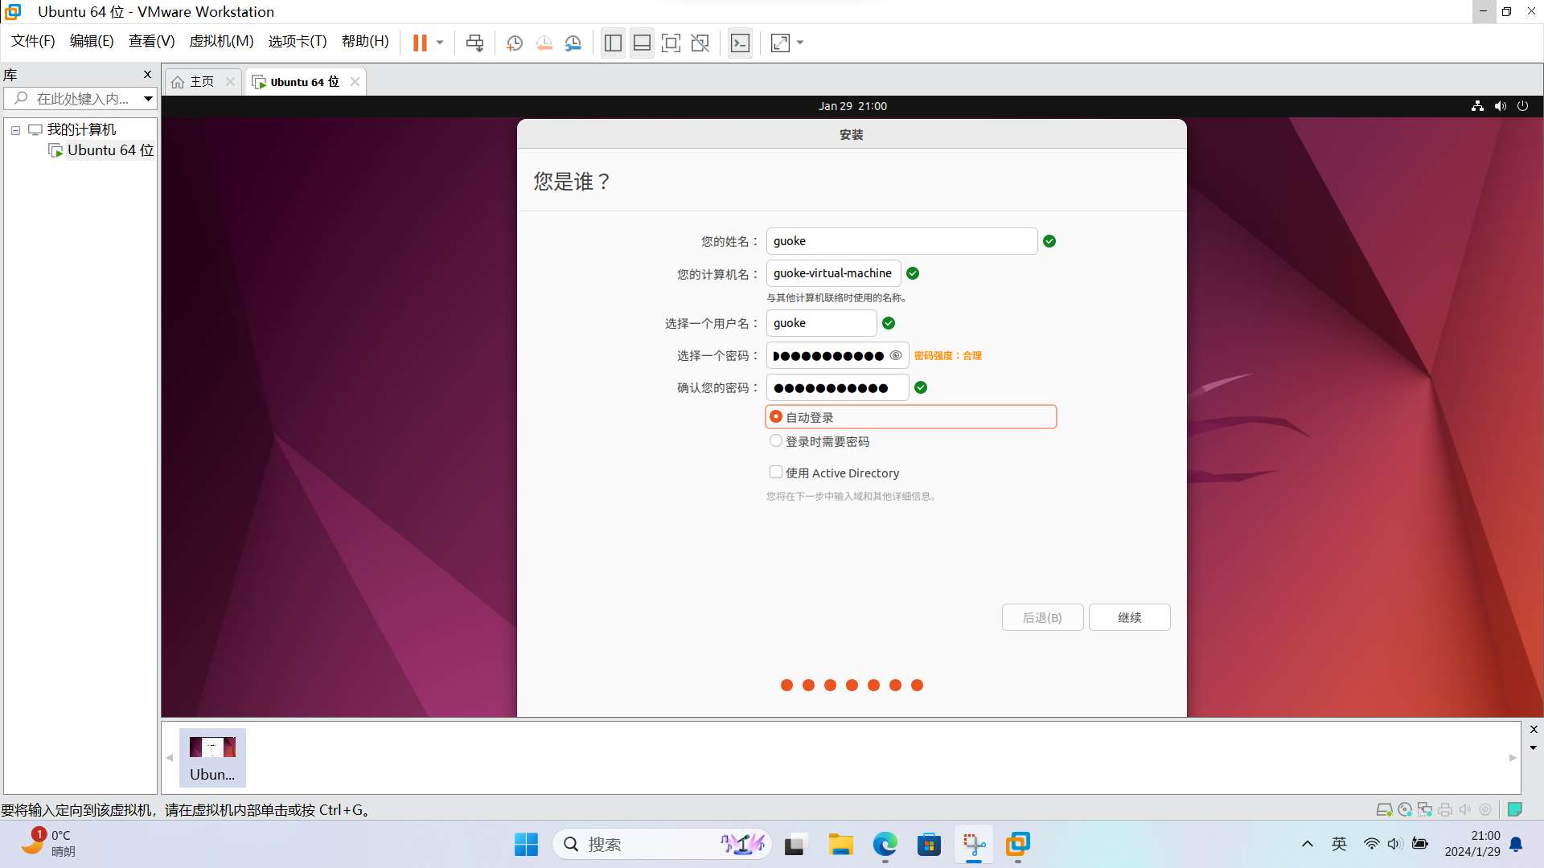This screenshot has width=1544, height=868.
Task: Open the console view
Action: (740, 43)
